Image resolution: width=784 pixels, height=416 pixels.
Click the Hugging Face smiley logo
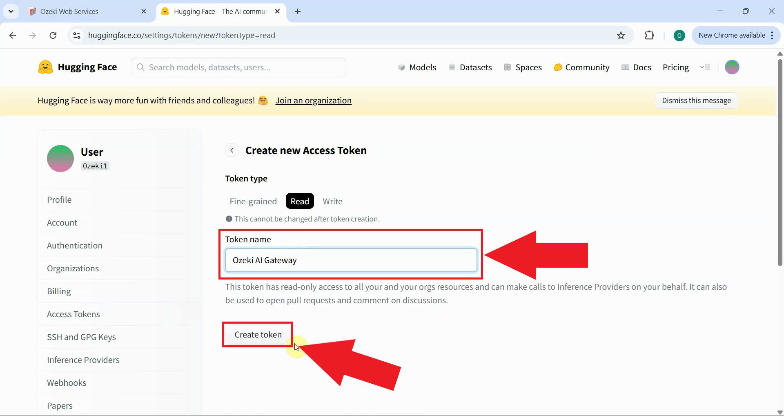(45, 67)
